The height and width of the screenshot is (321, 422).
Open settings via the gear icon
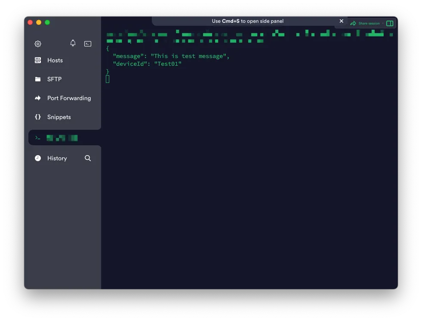point(38,44)
